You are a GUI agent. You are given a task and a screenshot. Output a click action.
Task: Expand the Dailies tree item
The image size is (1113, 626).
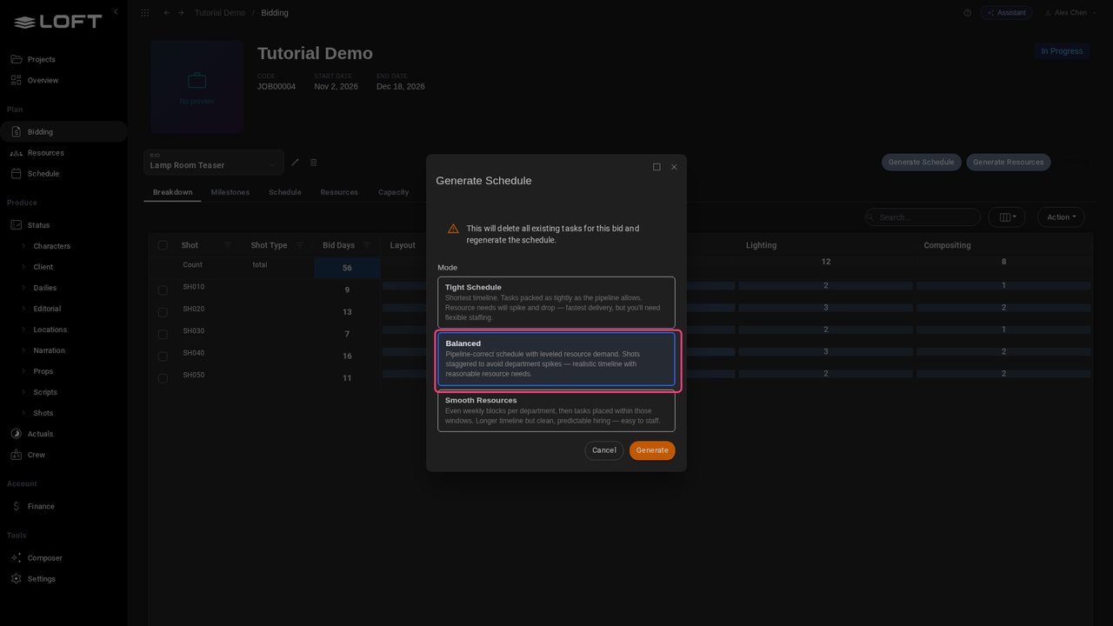click(x=23, y=288)
